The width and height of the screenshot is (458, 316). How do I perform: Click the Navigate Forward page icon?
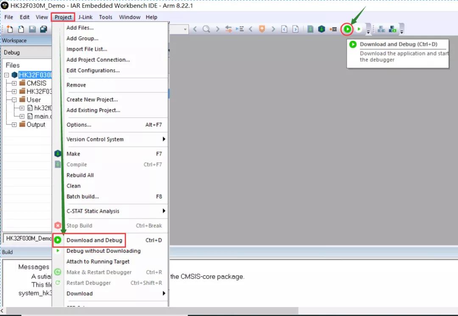coord(296,29)
